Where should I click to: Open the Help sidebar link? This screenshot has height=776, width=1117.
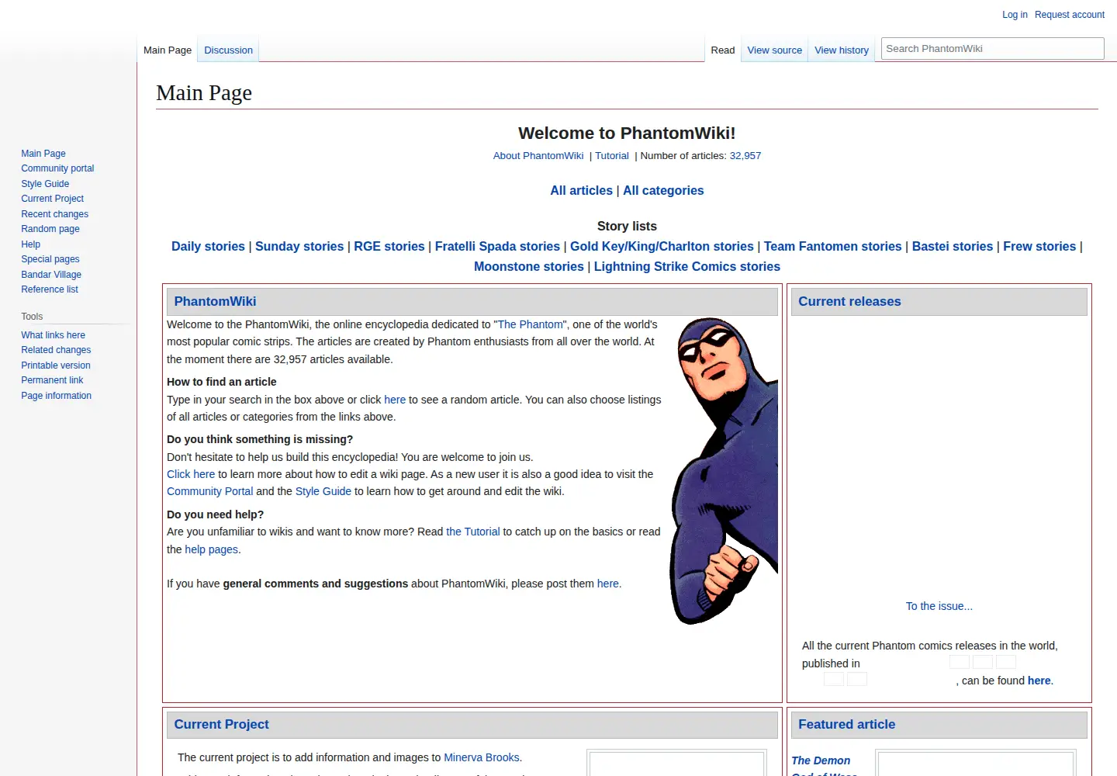coord(30,244)
